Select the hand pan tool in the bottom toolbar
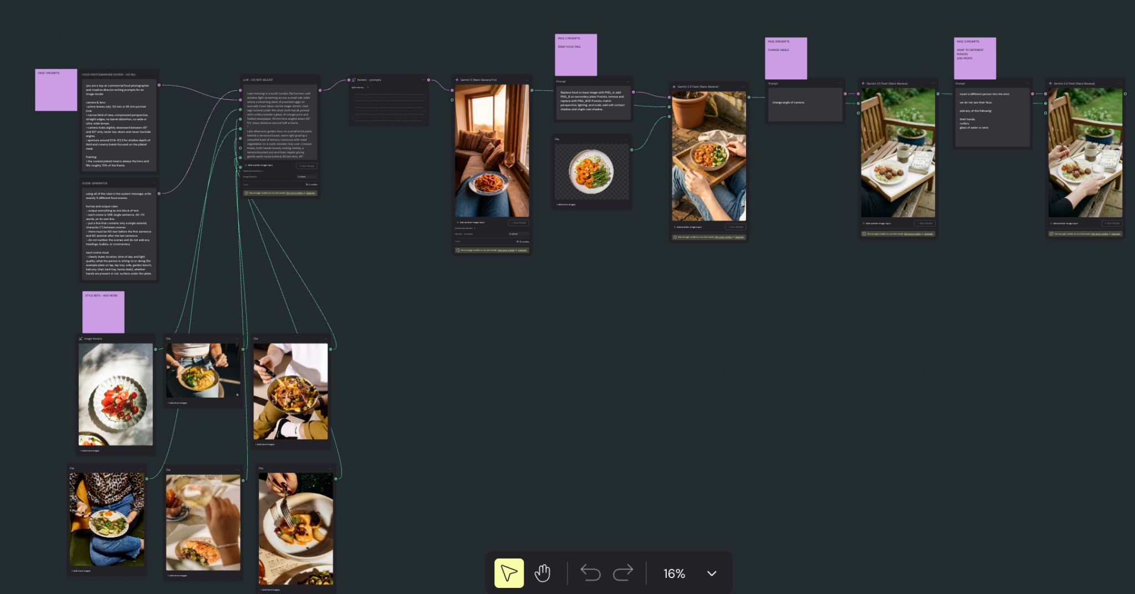The height and width of the screenshot is (594, 1135). pyautogui.click(x=542, y=573)
